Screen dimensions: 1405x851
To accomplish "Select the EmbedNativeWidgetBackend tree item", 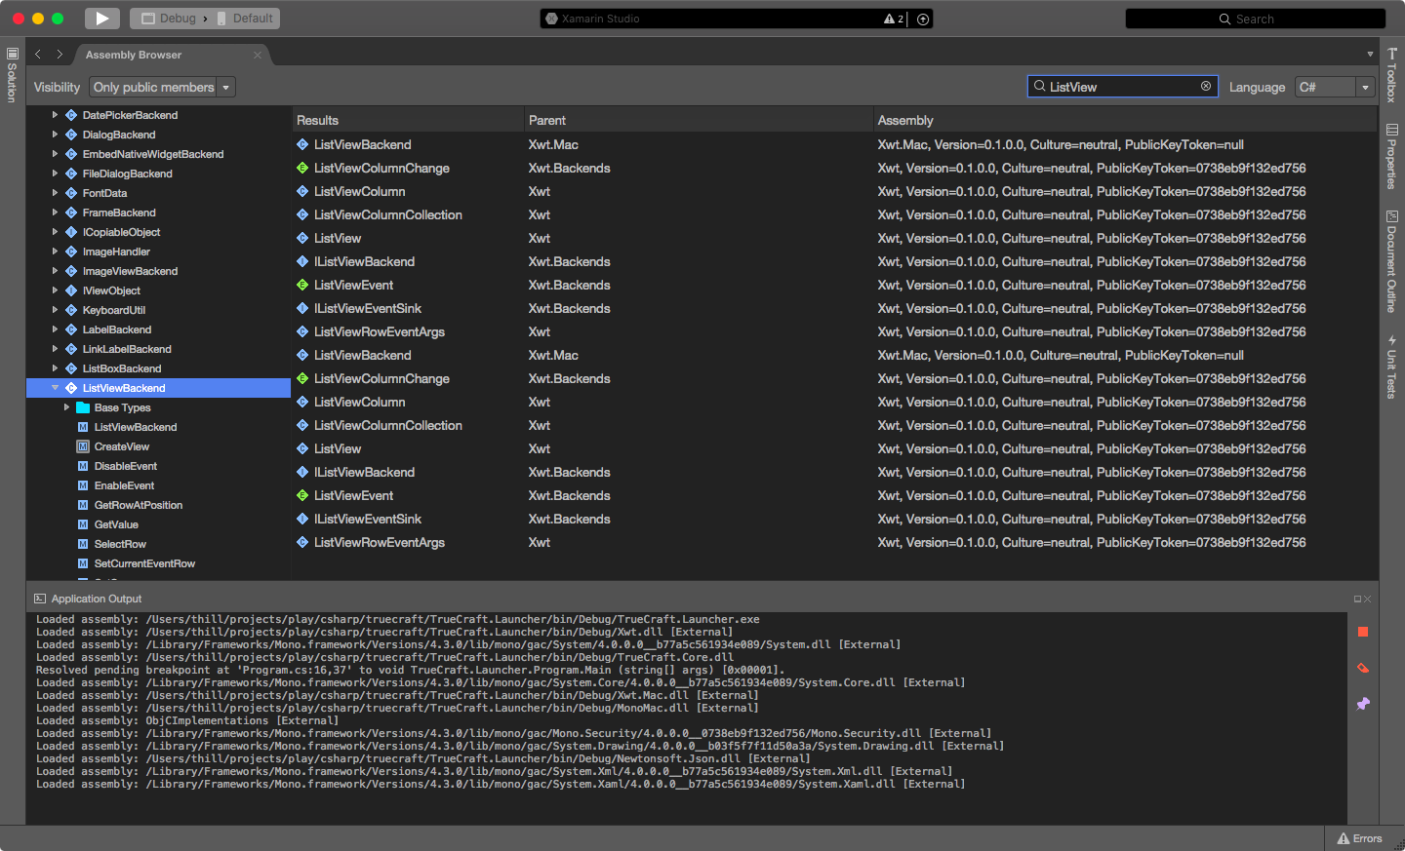I will (153, 154).
